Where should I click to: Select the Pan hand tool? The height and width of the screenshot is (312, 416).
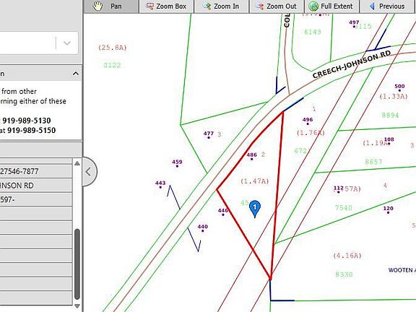coord(98,6)
